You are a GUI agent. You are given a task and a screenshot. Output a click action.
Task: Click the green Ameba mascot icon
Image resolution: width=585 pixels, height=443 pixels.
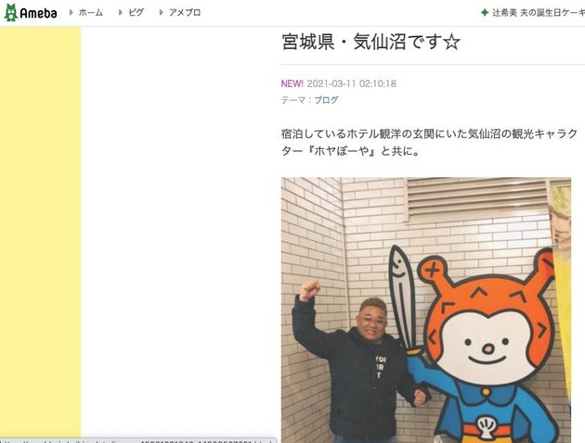point(11,13)
